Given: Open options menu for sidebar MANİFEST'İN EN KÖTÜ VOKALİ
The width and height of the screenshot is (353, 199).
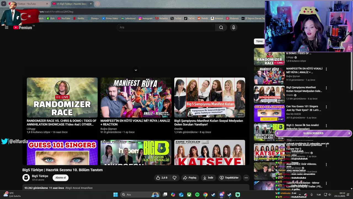Looking at the screenshot, I should click(x=326, y=69).
